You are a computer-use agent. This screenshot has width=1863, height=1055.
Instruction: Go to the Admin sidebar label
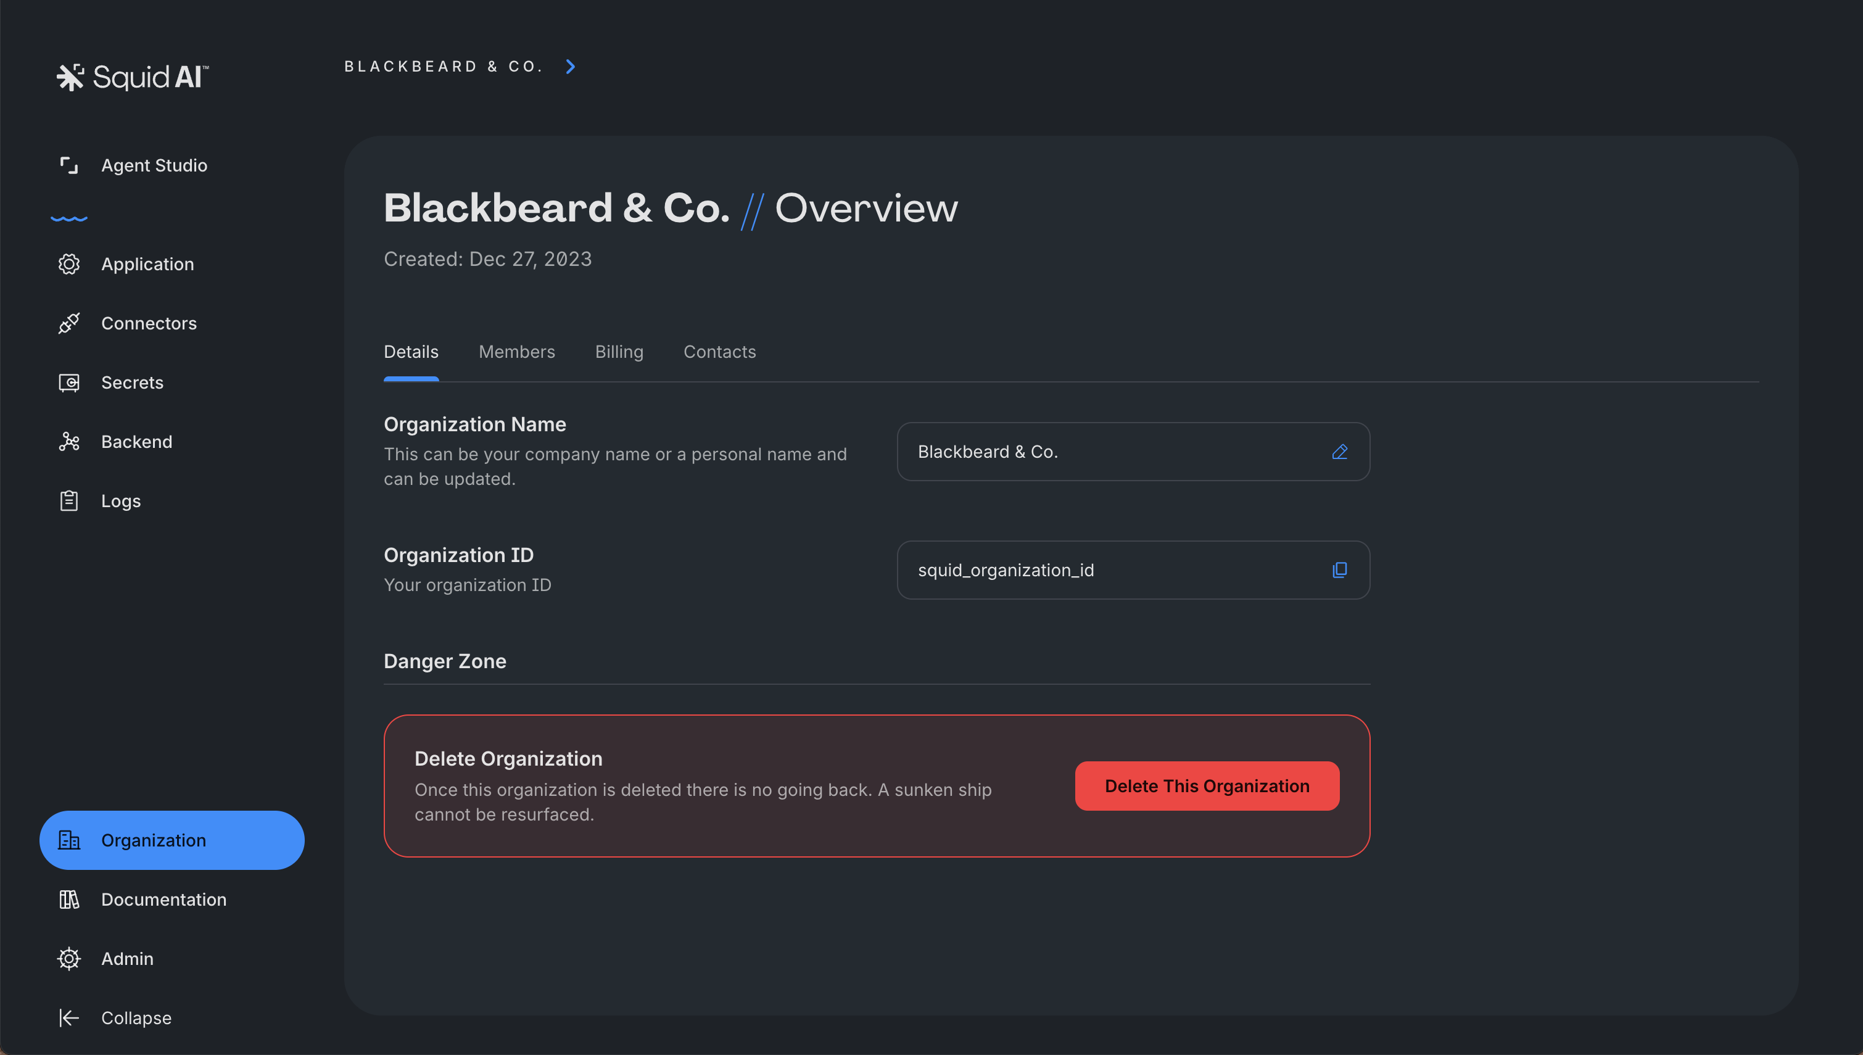tap(128, 959)
